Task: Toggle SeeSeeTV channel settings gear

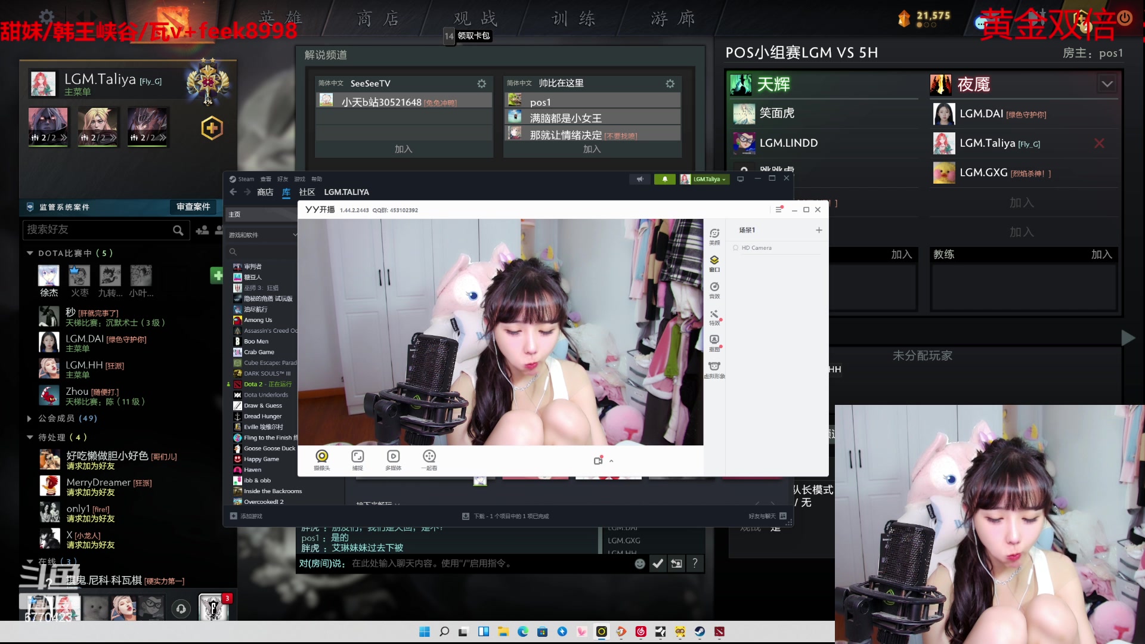Action: [x=481, y=83]
